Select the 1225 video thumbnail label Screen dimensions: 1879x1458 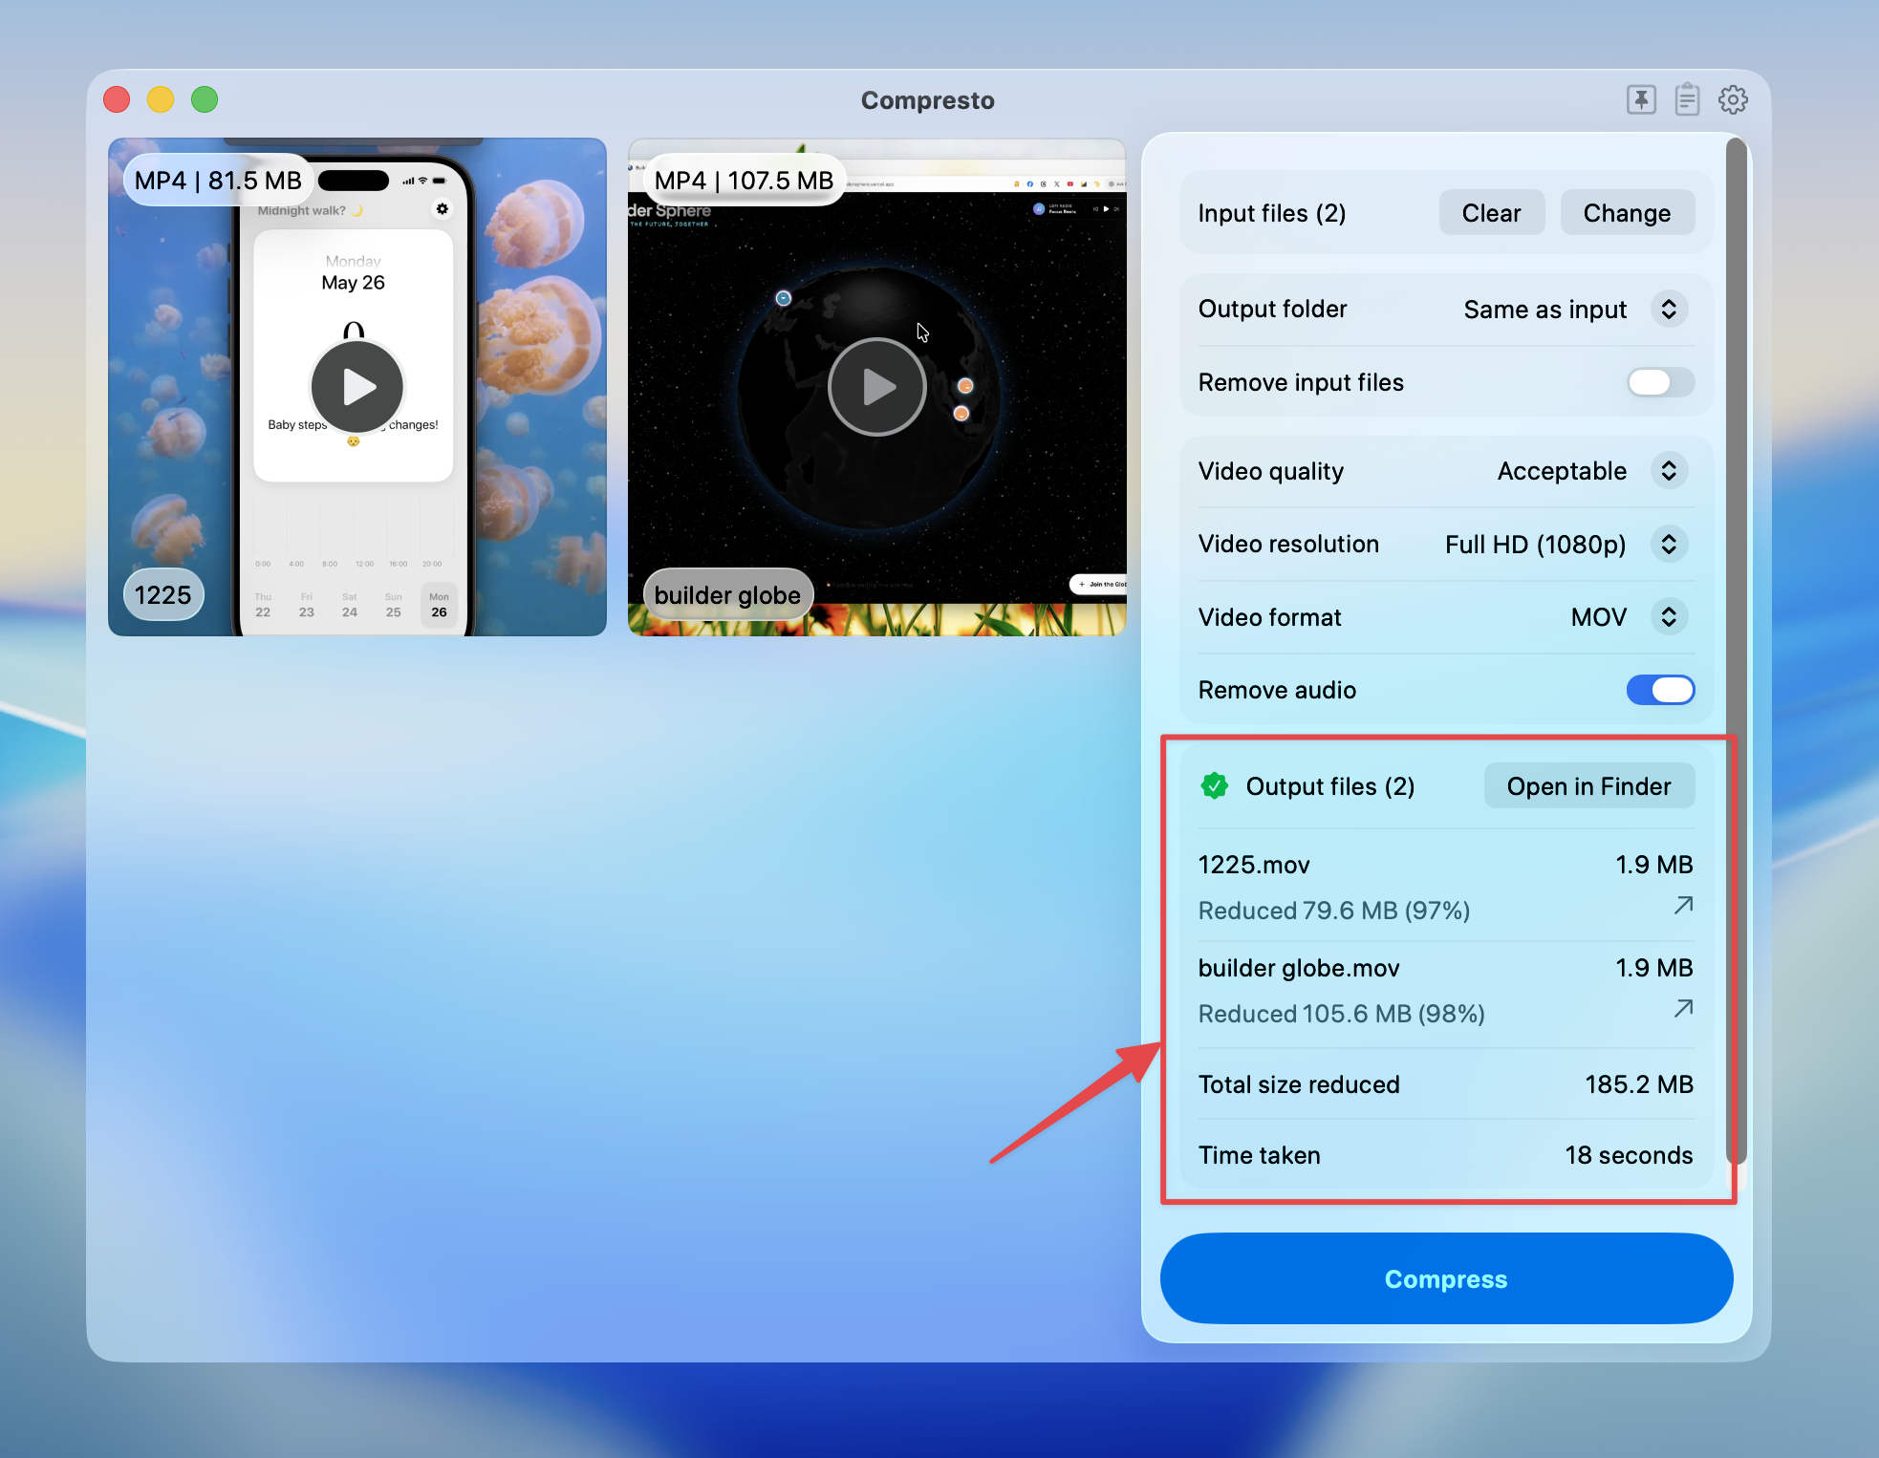(162, 595)
